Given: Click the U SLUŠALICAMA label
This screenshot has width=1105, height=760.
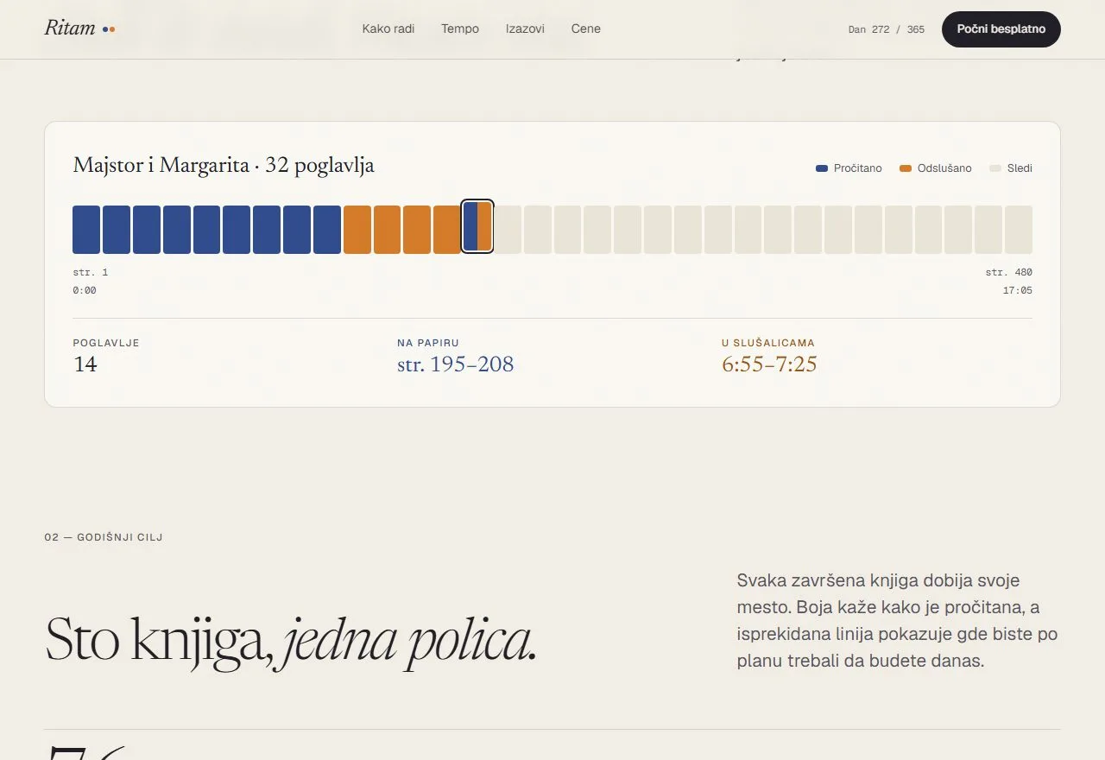Looking at the screenshot, I should click(768, 343).
